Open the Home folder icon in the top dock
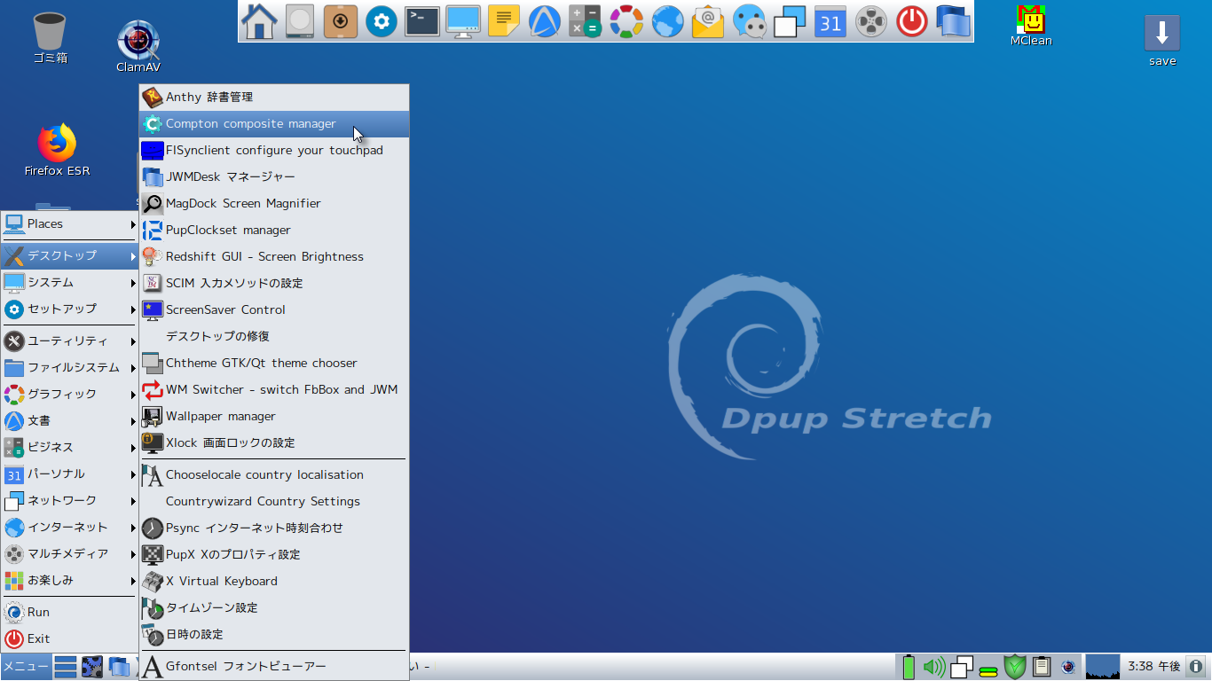1212x681 pixels. pos(259,21)
